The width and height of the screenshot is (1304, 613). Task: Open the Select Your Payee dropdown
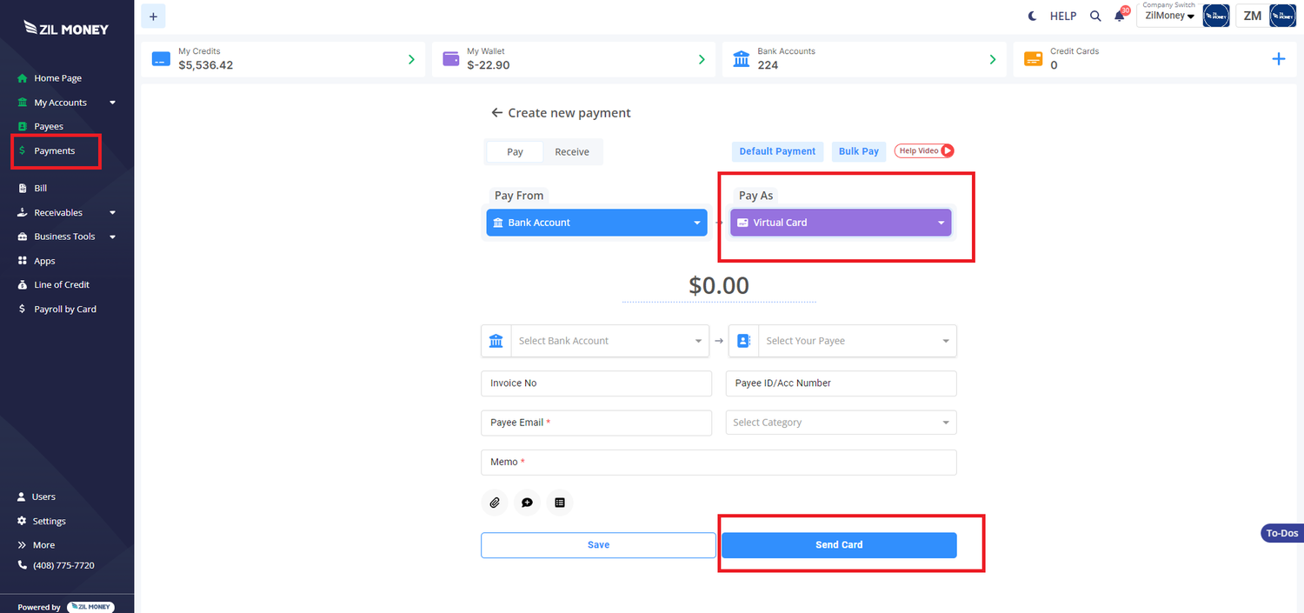(857, 341)
